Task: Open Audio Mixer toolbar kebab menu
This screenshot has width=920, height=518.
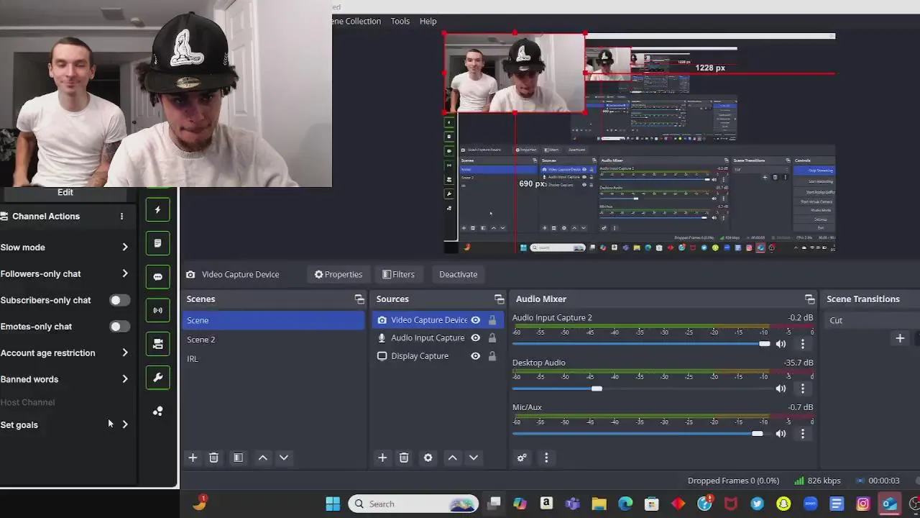Action: pos(546,458)
